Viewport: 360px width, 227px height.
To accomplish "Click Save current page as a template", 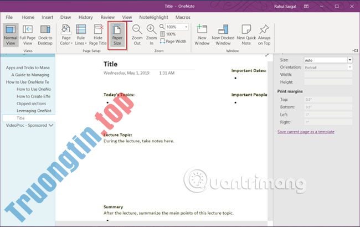I will pyautogui.click(x=306, y=132).
